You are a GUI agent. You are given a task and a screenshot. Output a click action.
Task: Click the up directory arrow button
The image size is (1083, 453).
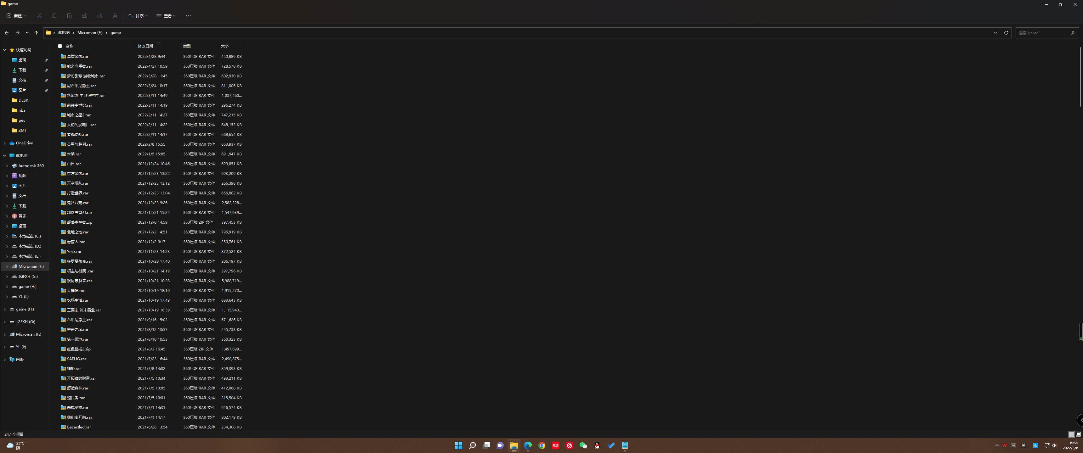point(35,32)
